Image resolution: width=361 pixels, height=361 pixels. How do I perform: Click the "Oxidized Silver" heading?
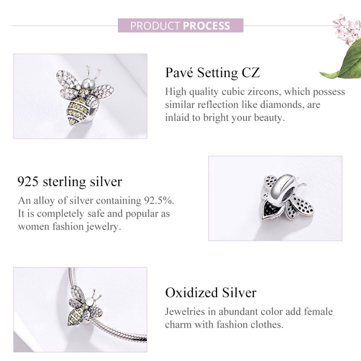tap(210, 293)
